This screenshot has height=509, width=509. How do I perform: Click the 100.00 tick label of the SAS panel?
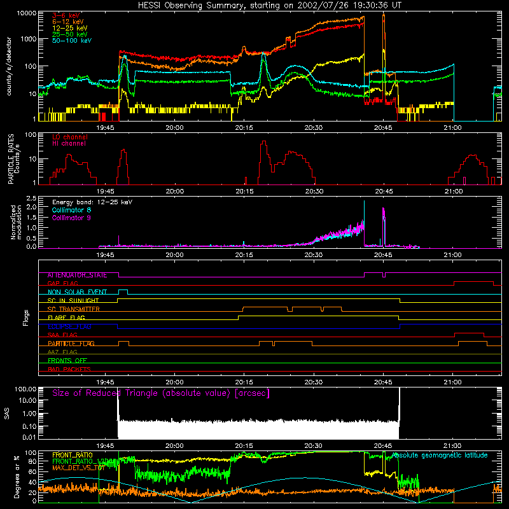tap(25, 389)
